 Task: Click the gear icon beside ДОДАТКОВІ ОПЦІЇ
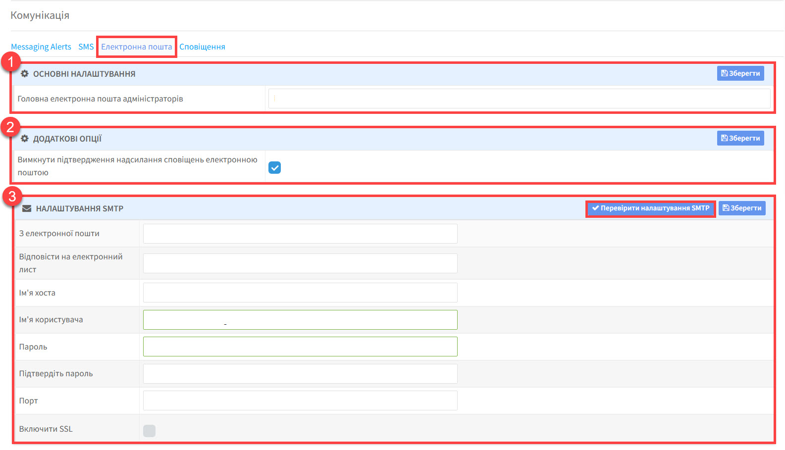coord(24,139)
